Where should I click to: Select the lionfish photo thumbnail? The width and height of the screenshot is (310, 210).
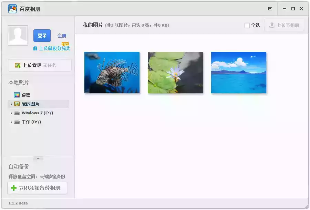pos(112,72)
